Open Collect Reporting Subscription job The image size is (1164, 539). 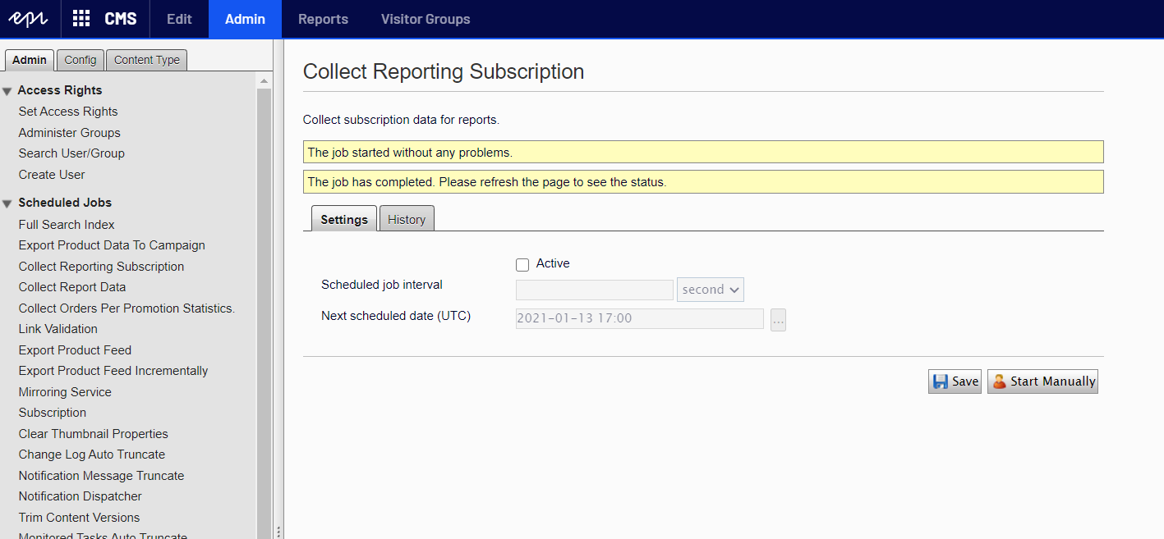pyautogui.click(x=101, y=267)
